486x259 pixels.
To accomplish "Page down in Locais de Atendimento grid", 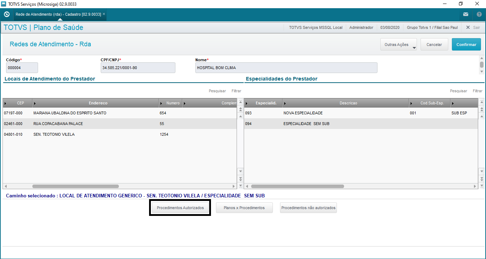I will pos(240,178).
